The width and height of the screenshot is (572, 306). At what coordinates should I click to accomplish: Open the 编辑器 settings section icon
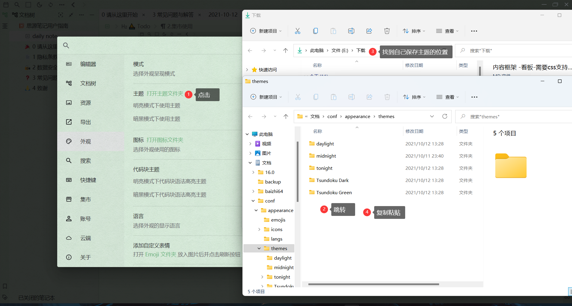click(69, 64)
